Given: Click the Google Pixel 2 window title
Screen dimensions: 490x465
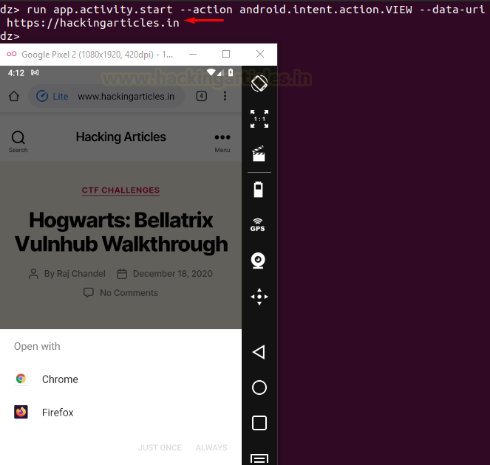Looking at the screenshot, I should click(x=98, y=55).
